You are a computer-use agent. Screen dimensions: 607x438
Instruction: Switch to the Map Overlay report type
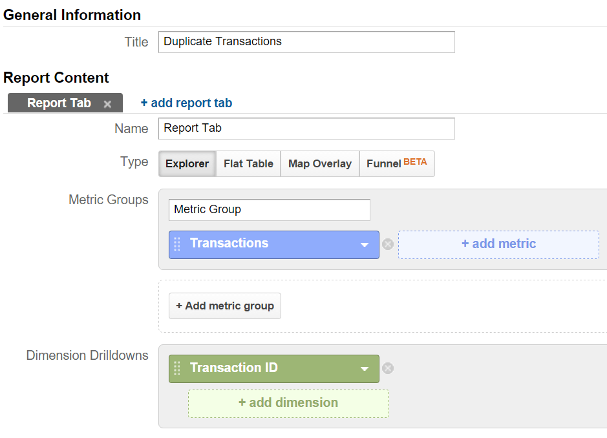(319, 163)
